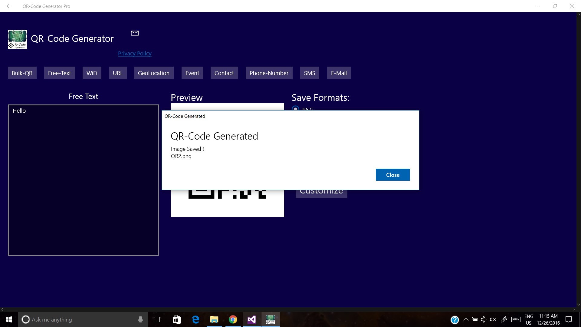Select the PNG save format radio
The image size is (581, 327).
295,108
